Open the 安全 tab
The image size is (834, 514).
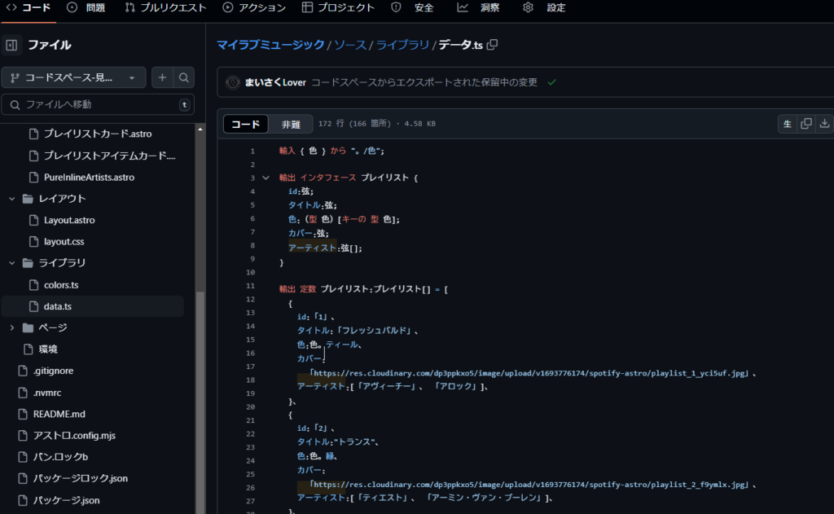point(413,7)
